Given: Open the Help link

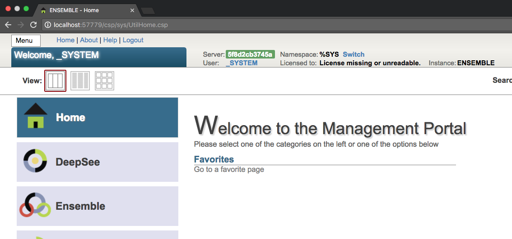Looking at the screenshot, I should (110, 40).
